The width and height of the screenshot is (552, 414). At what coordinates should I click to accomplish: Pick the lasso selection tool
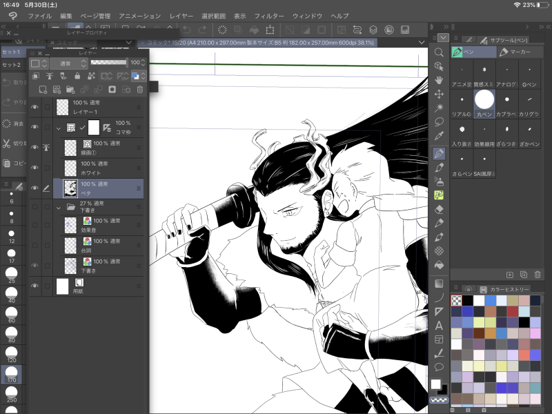coord(439,122)
